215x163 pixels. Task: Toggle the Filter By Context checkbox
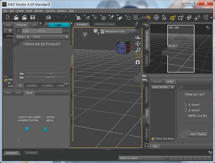(x=6, y=80)
